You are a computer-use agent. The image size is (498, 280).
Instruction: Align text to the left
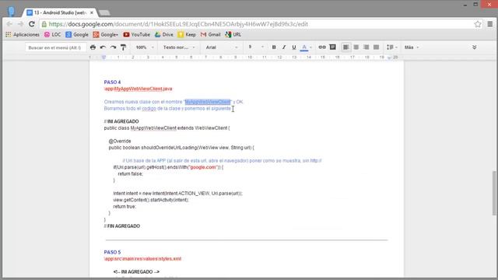pyautogui.click(x=345, y=47)
